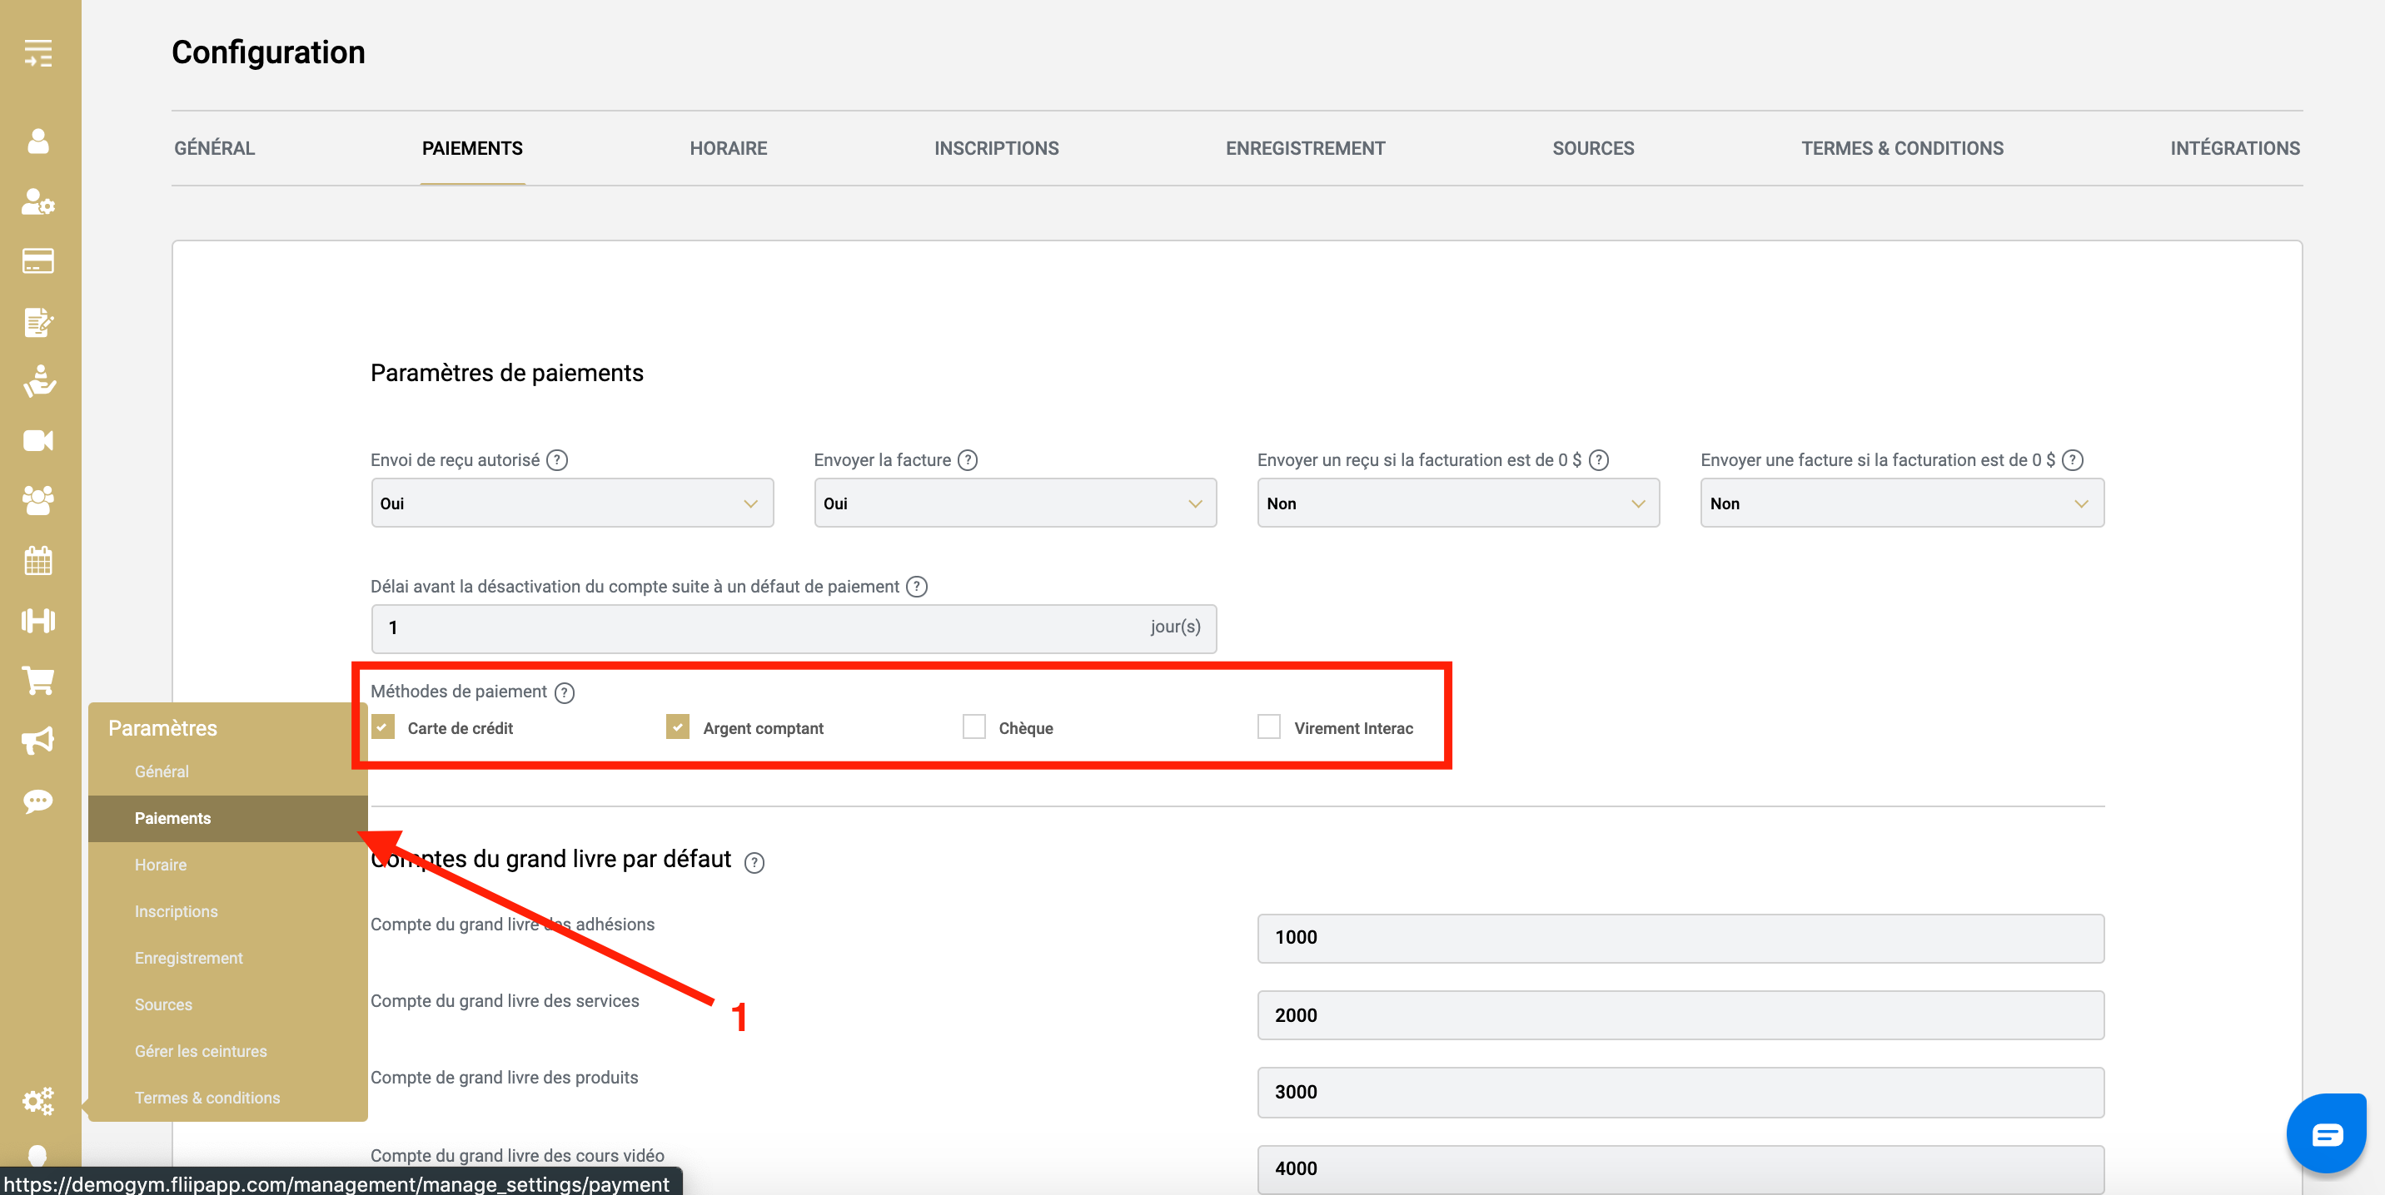Expand the sidebar menu toggle icon
The image size is (2385, 1195).
coord(38,52)
